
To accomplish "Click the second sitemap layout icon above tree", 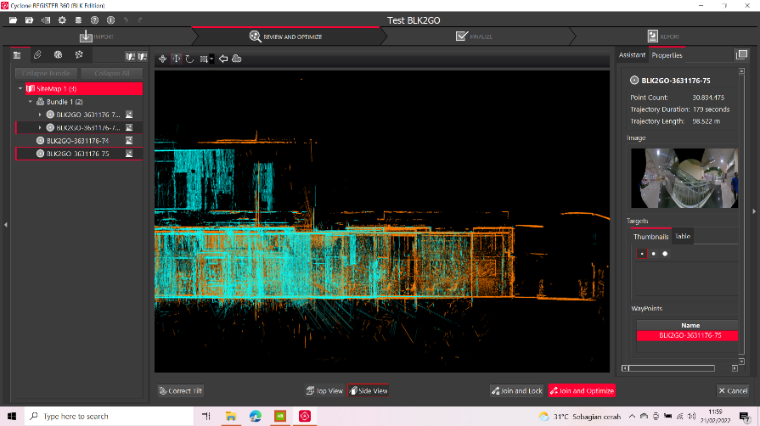I will click(x=142, y=57).
